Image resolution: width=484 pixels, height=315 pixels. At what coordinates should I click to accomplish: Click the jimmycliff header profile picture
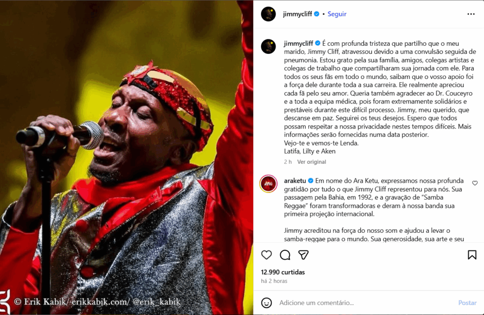tap(268, 14)
